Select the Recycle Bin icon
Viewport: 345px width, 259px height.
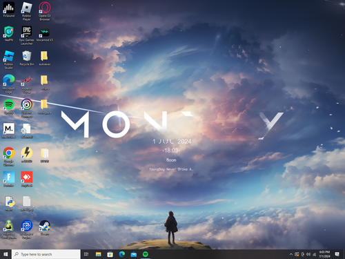point(27,58)
